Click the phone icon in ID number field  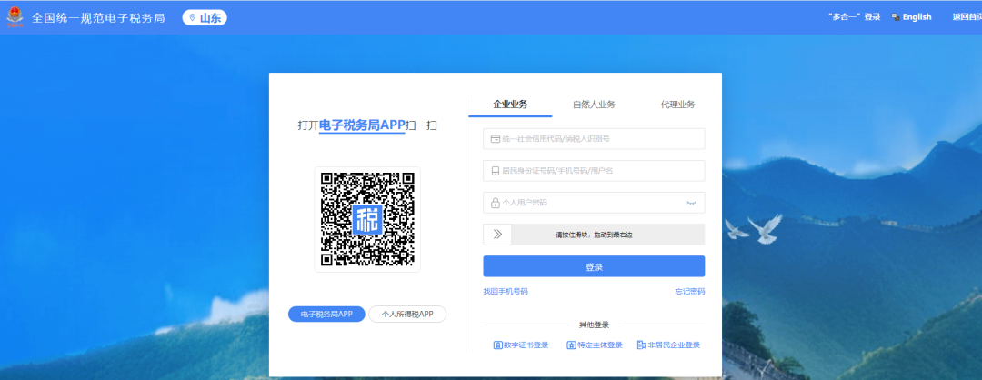click(x=496, y=171)
